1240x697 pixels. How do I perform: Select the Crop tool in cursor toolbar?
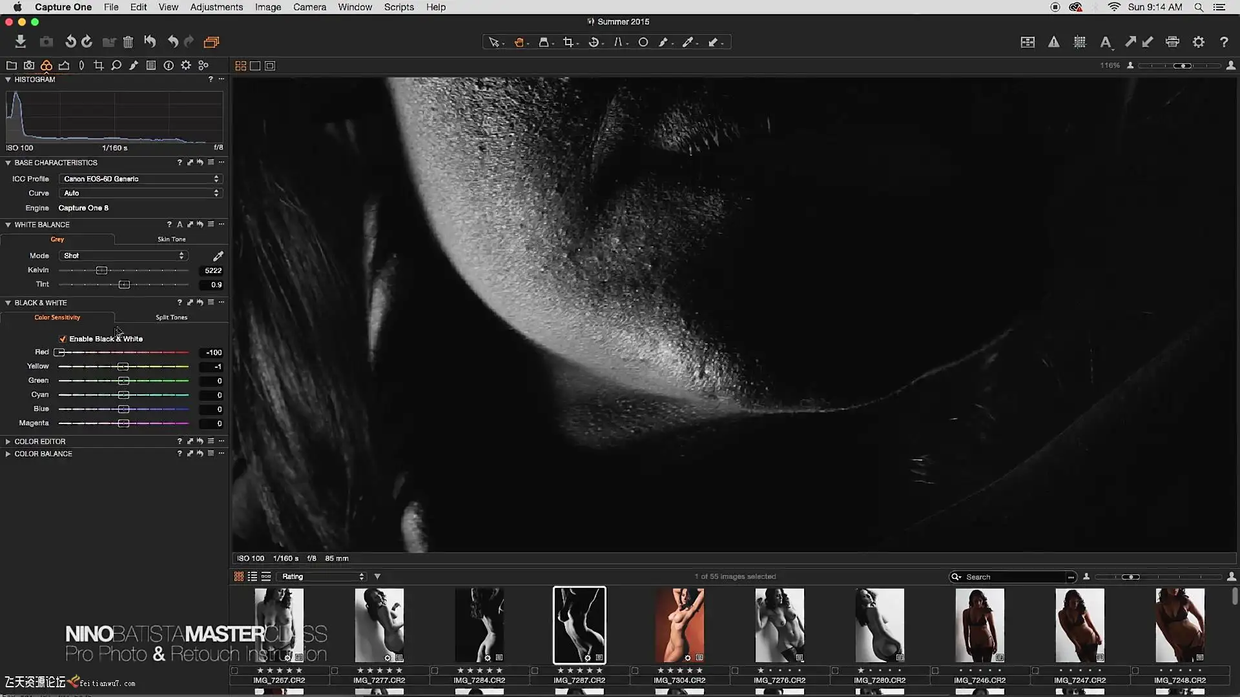pyautogui.click(x=568, y=42)
